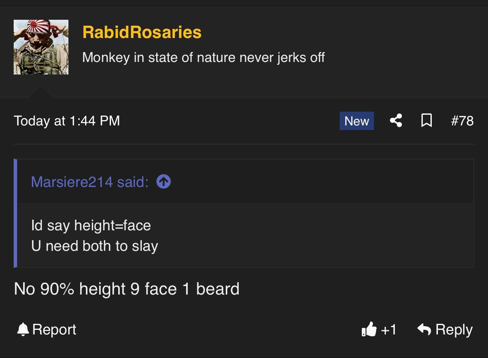
Task: View who reacted via the +1 count
Action: [388, 329]
